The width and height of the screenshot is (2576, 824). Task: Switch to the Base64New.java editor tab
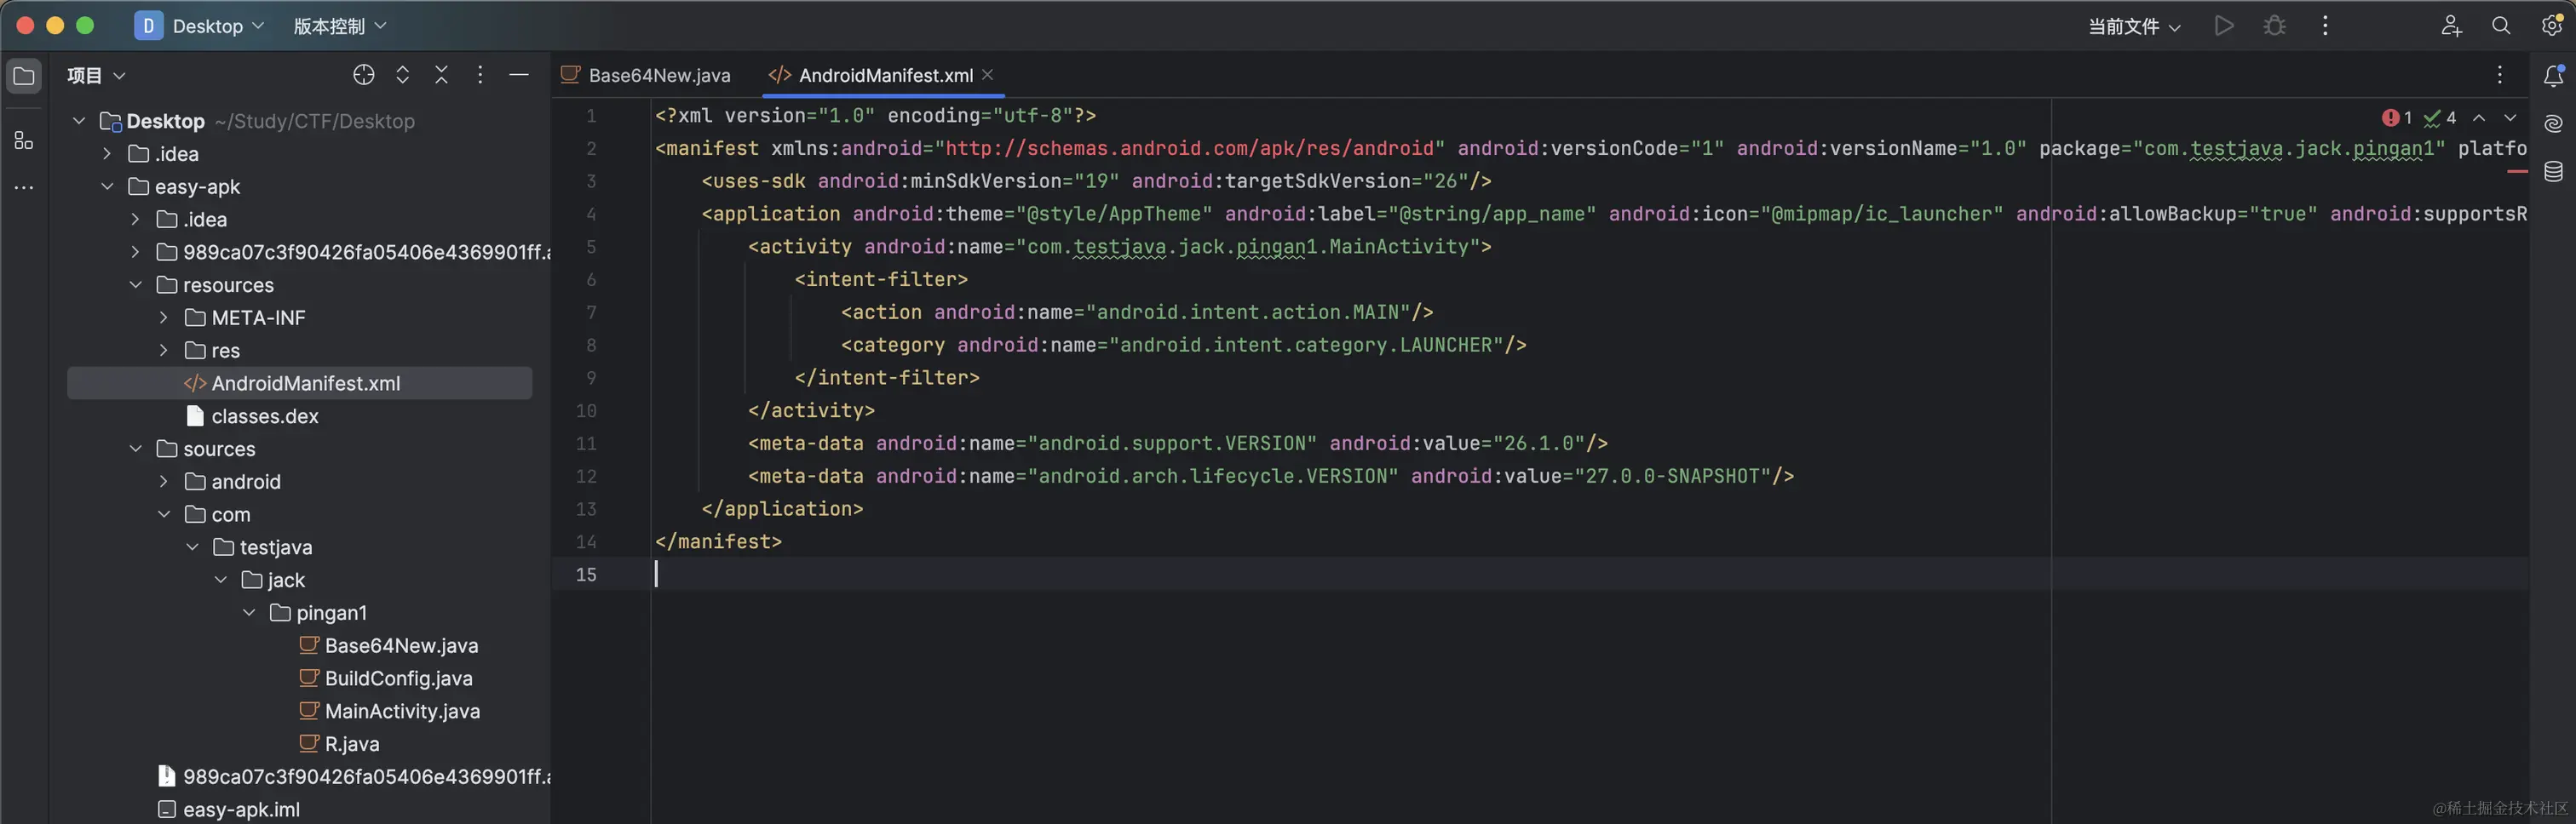[646, 75]
